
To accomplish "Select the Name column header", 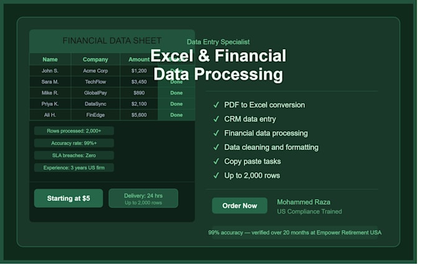I will click(51, 60).
